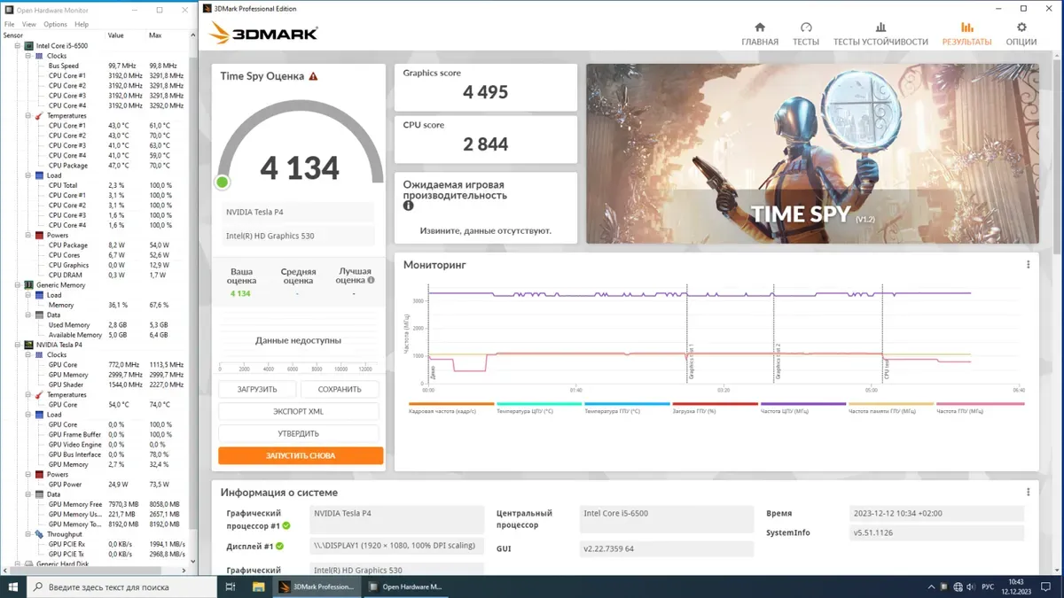Open the Options menu in Hardware Monitor

(55, 24)
